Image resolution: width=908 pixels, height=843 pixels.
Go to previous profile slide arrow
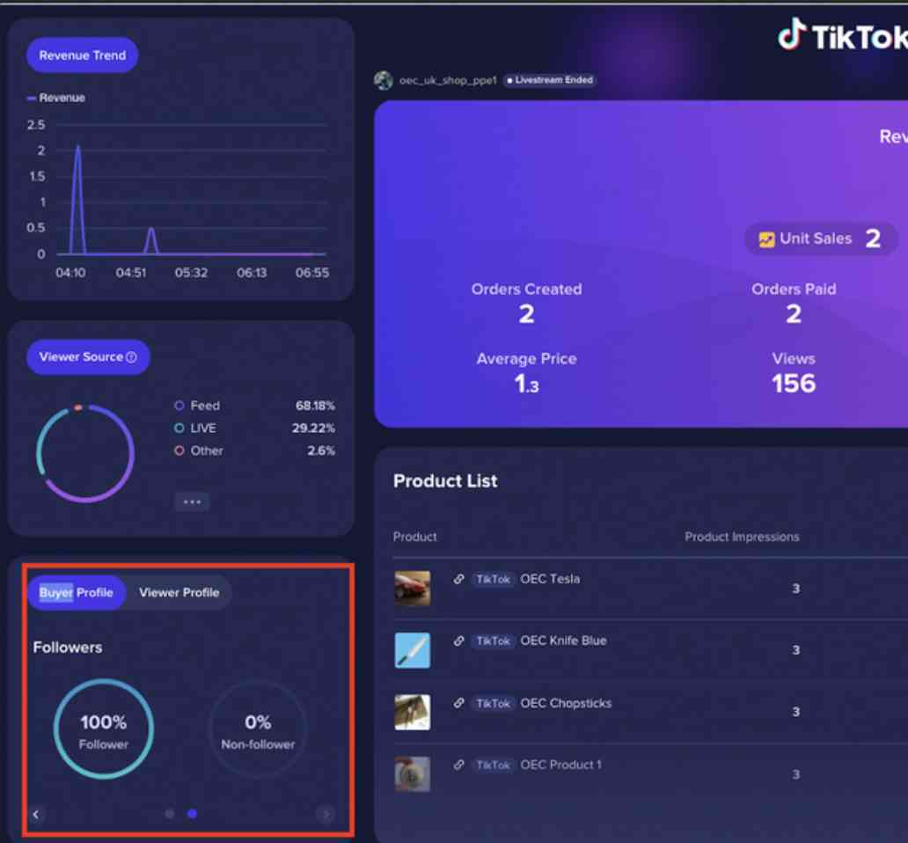pos(36,814)
